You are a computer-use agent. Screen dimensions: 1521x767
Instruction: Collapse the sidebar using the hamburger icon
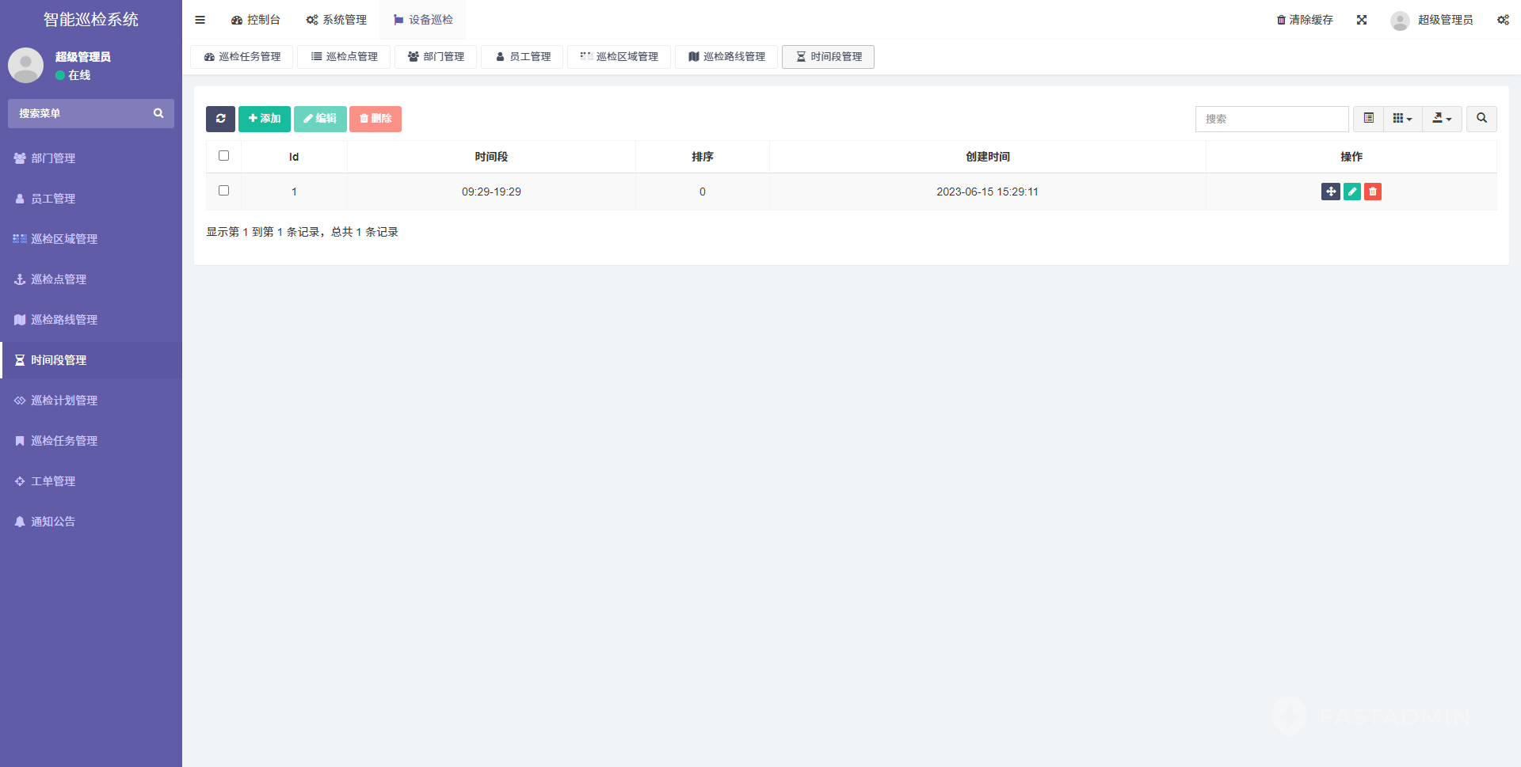[x=200, y=20]
